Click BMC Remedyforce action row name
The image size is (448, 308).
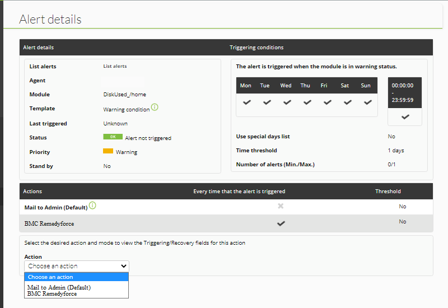point(49,223)
